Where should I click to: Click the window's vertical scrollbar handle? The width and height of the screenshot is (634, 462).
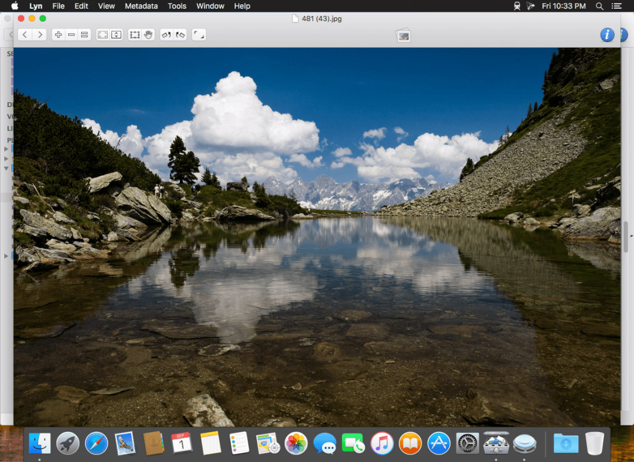(x=626, y=237)
